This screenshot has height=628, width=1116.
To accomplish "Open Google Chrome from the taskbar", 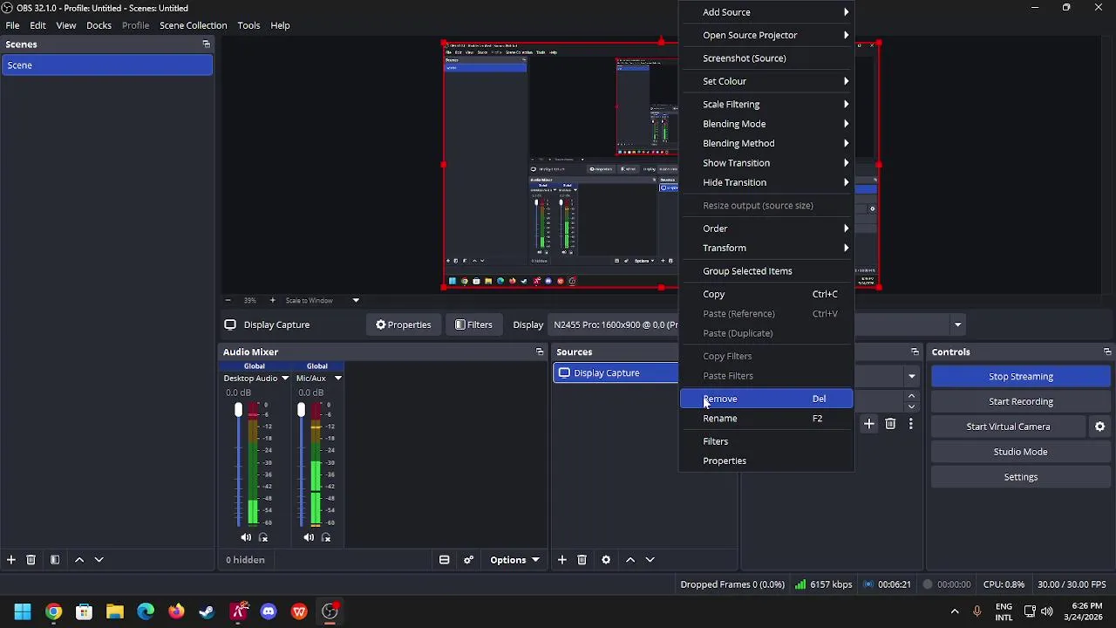I will [53, 611].
